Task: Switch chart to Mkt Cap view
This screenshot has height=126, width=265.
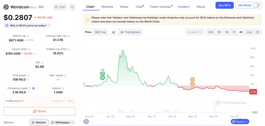Action: [x=101, y=32]
